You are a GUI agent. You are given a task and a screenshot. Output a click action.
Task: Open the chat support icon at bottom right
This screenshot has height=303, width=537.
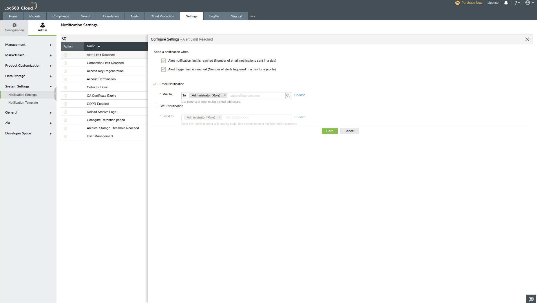(531, 299)
